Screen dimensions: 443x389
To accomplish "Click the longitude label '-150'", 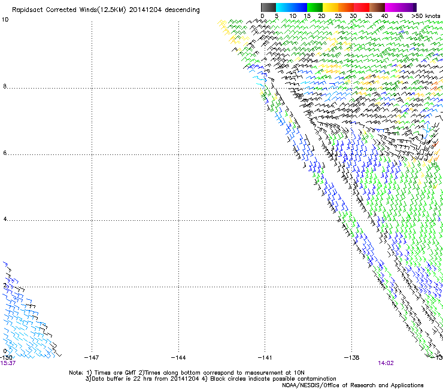I will point(6,358).
